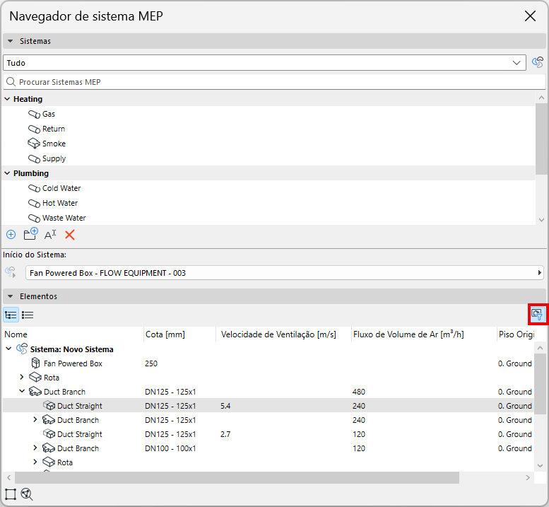
Task: Click the new system folder icon
Action: 30,234
